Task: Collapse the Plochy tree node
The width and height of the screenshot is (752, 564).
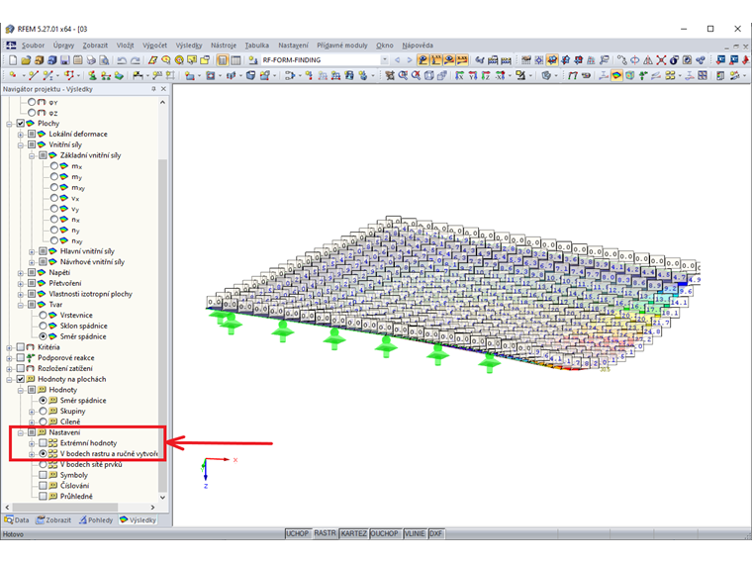Action: tap(9, 124)
